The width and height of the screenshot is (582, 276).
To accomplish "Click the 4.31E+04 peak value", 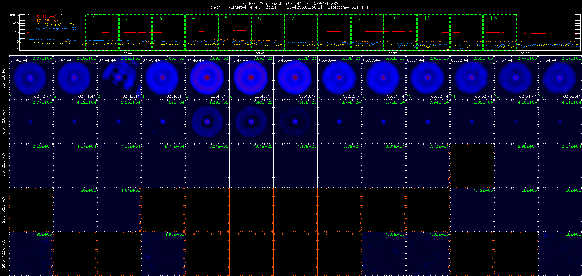I will click(571, 102).
